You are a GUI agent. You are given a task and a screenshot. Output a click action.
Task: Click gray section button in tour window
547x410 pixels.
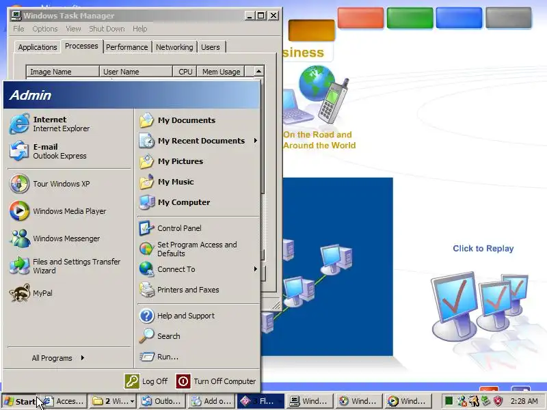(509, 17)
